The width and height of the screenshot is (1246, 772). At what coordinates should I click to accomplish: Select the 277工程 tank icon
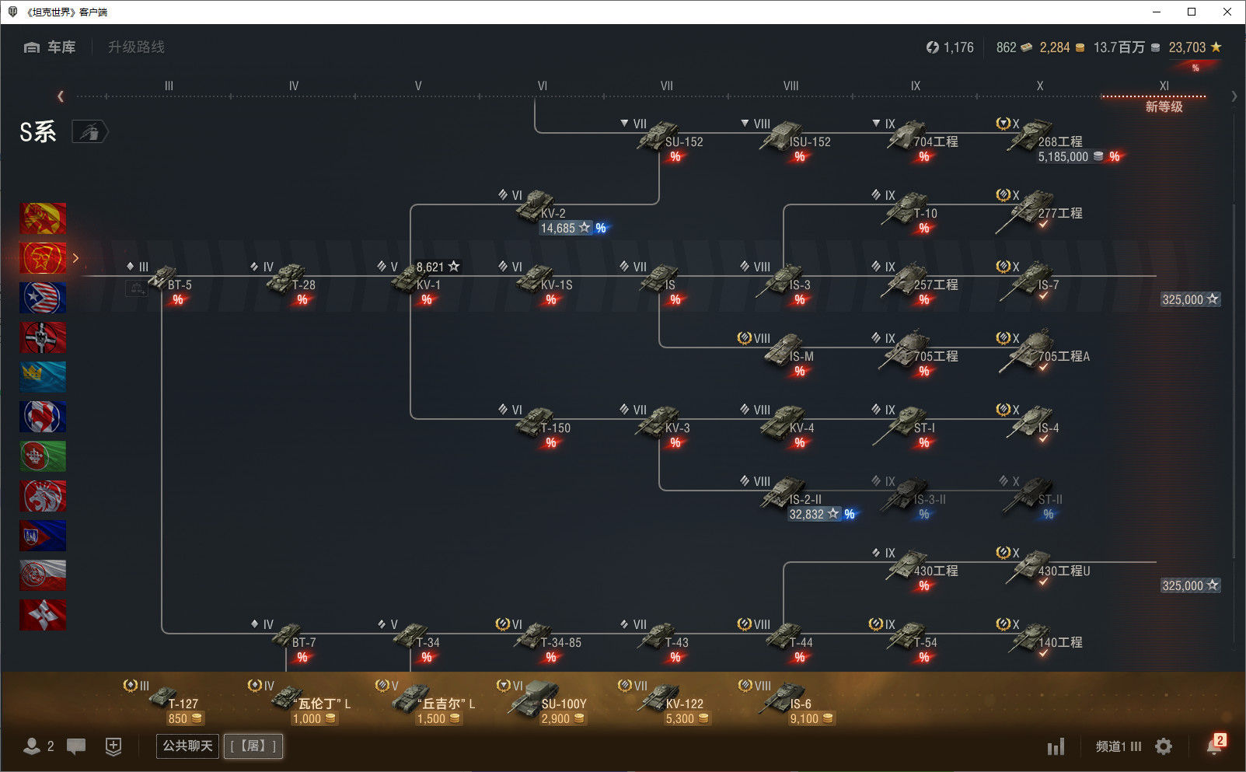1024,212
